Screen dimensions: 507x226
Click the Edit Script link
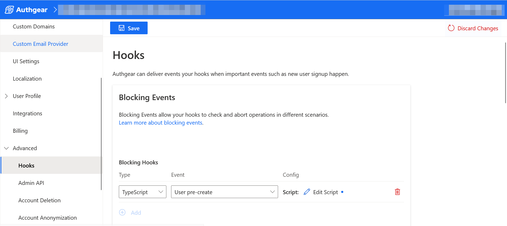pos(325,192)
